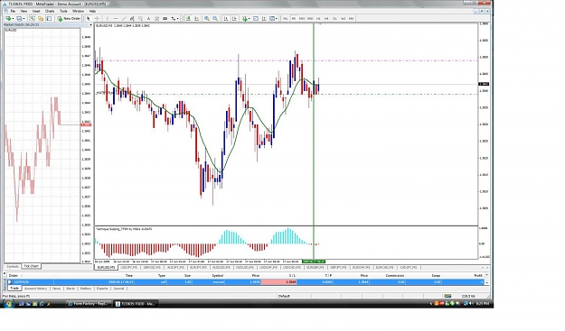Toggle chart shift
565x331 pixels.
pos(234,18)
